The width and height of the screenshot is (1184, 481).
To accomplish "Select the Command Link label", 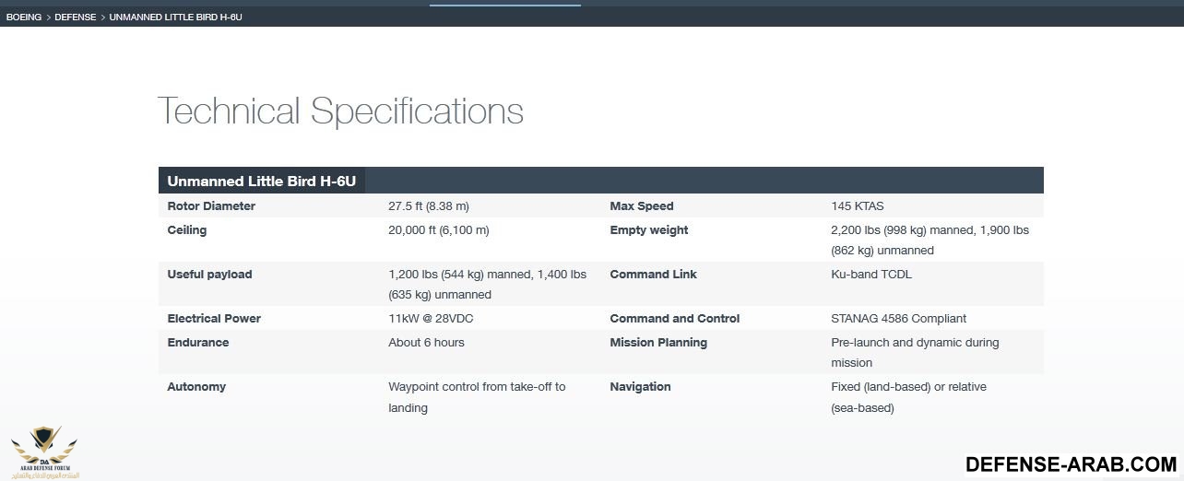I will point(653,275).
